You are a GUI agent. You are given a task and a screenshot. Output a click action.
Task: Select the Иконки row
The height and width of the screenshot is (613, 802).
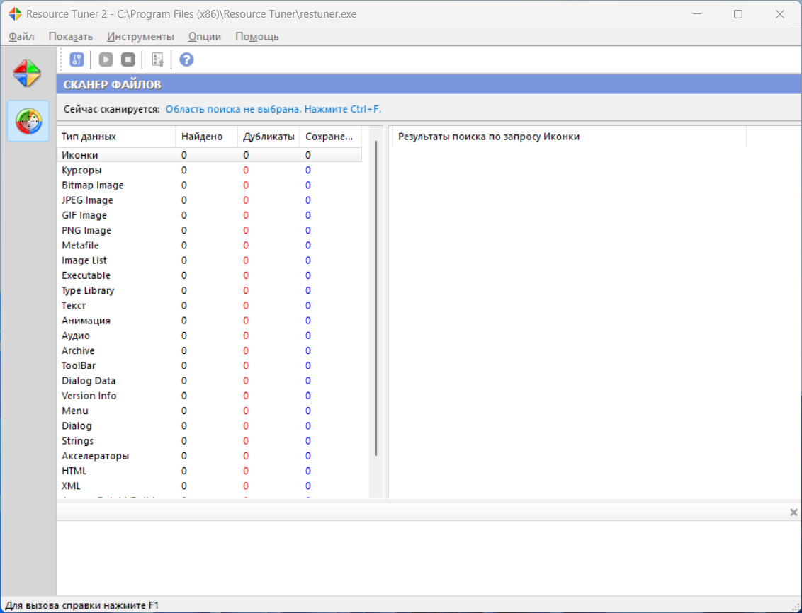coord(209,155)
